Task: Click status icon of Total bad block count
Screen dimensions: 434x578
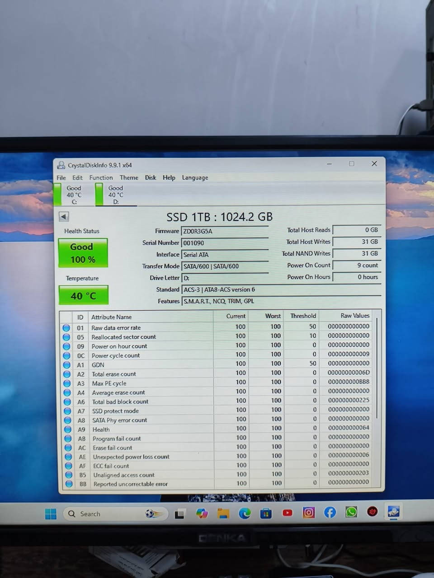Action: (67, 401)
